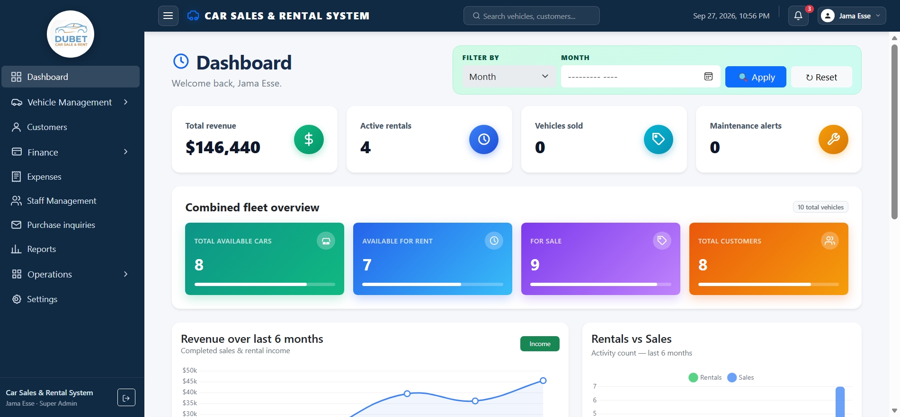Screen dimensions: 900x417
Task: Open the calendar picker in Month field
Action: tap(708, 77)
